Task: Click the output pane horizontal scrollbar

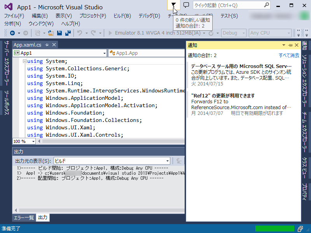Action: [101, 210]
